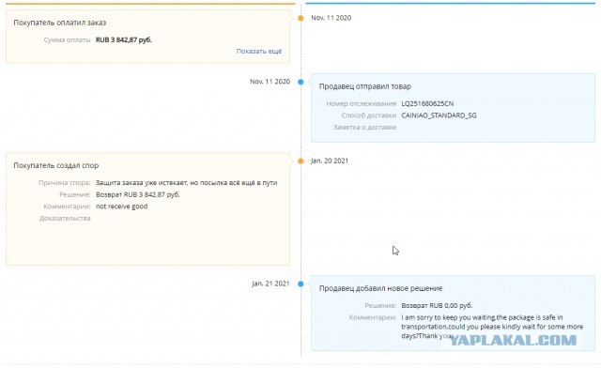Select the blue timeline dot for Jan. 21 2021
This screenshot has height=368, width=601.
[300, 284]
